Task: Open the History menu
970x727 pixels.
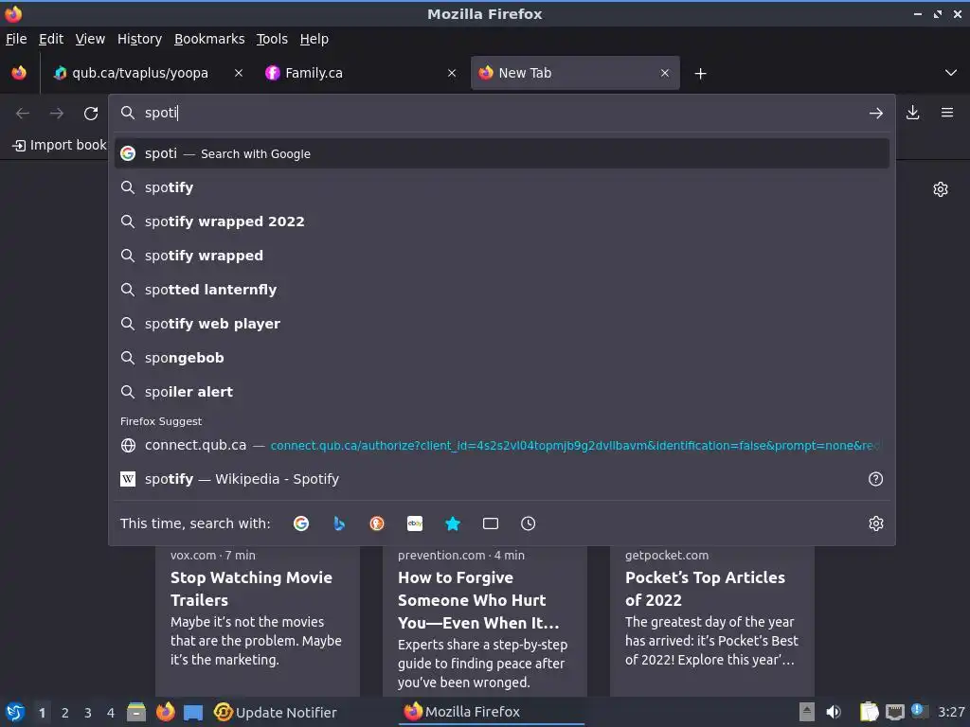Action: click(x=140, y=39)
